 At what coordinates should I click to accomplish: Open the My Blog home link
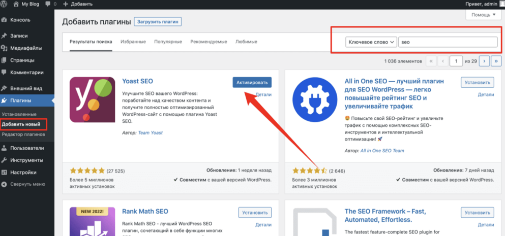26,4
